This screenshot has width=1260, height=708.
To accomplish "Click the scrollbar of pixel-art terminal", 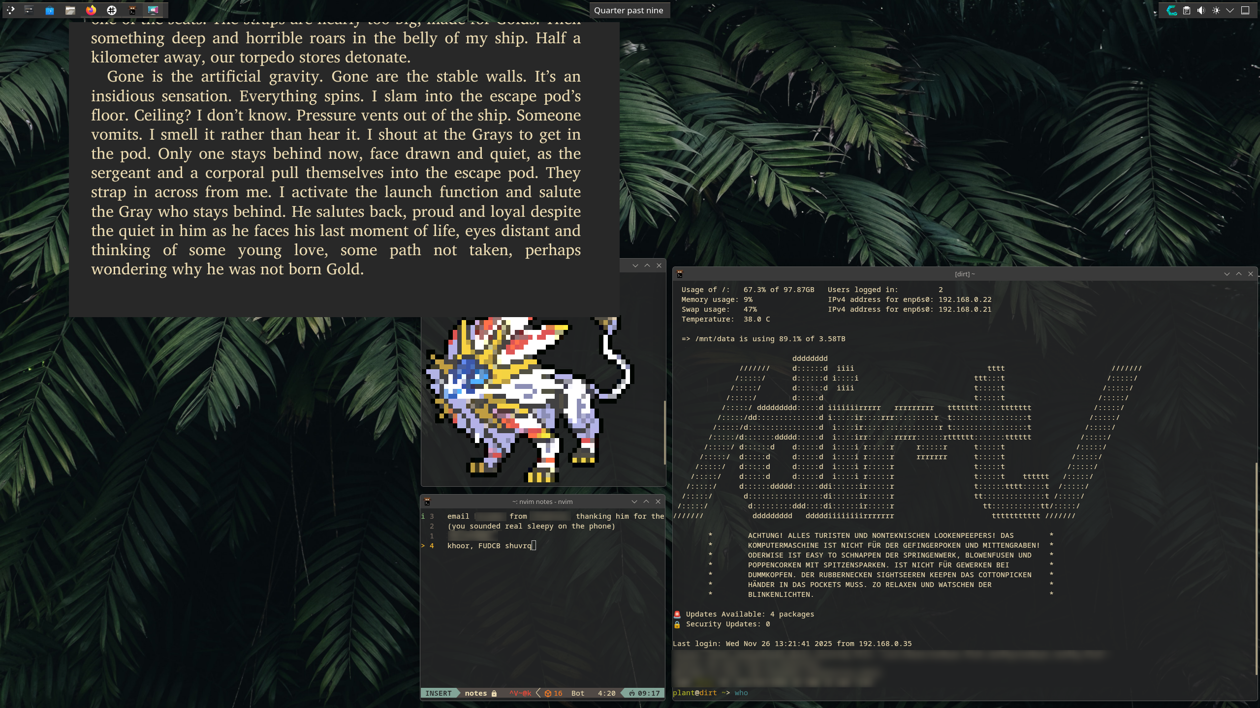I will [x=664, y=433].
